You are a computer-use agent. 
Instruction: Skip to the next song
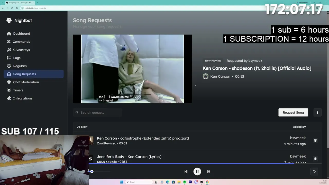point(208,171)
